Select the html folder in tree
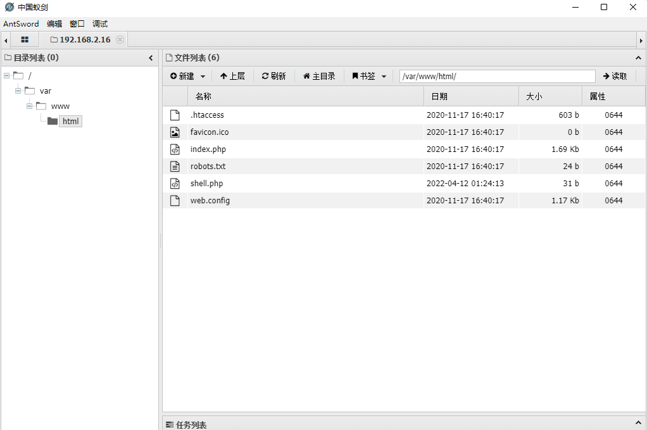The height and width of the screenshot is (430, 647). coord(70,122)
